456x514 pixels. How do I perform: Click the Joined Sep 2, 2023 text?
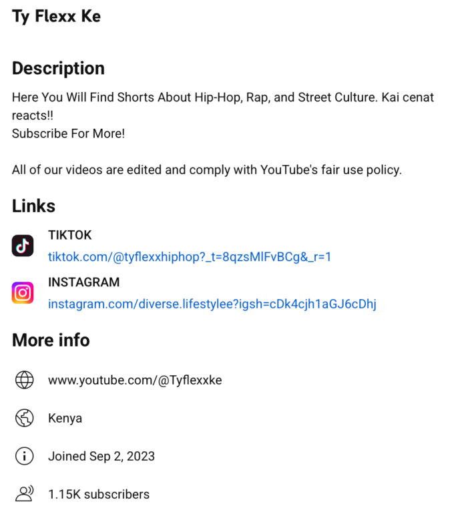(101, 457)
